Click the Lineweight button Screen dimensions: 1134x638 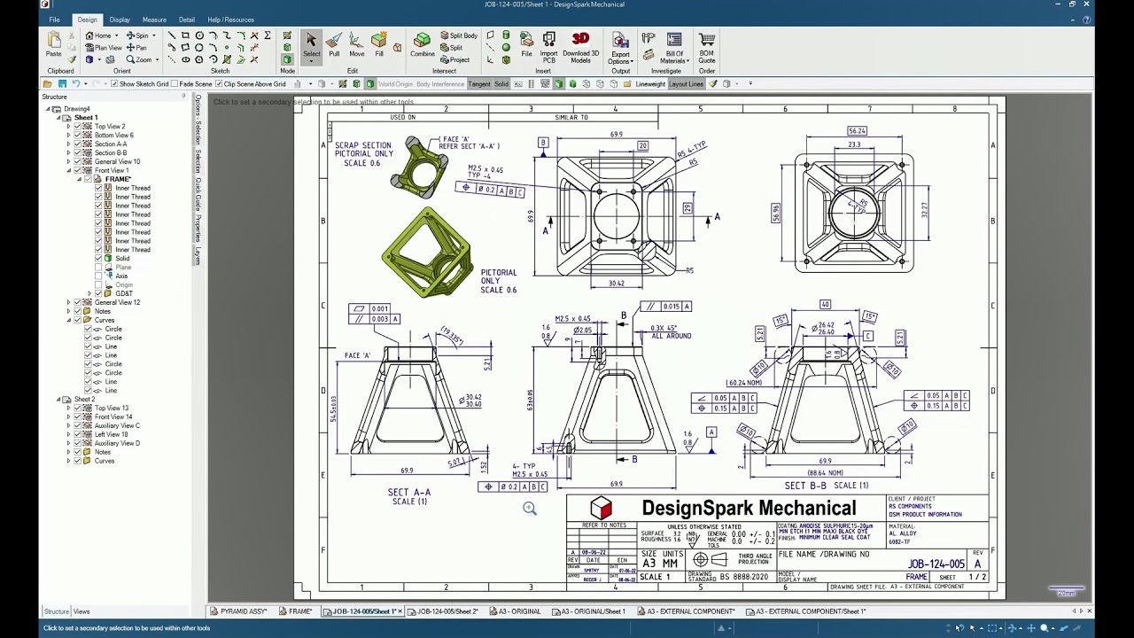[x=650, y=84]
